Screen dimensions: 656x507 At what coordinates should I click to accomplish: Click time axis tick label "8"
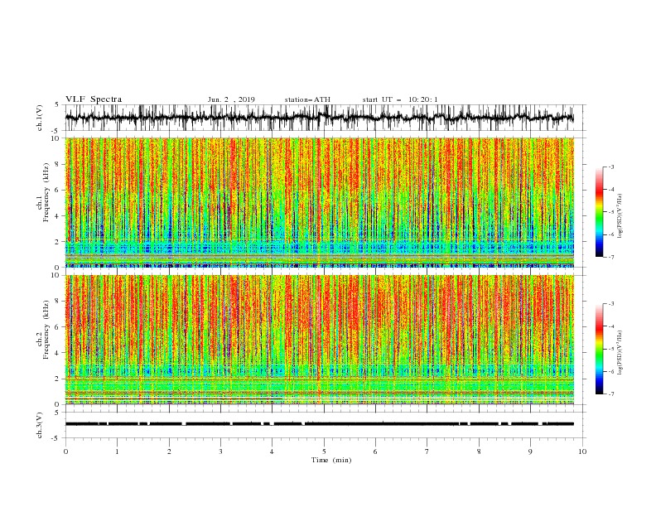point(479,451)
